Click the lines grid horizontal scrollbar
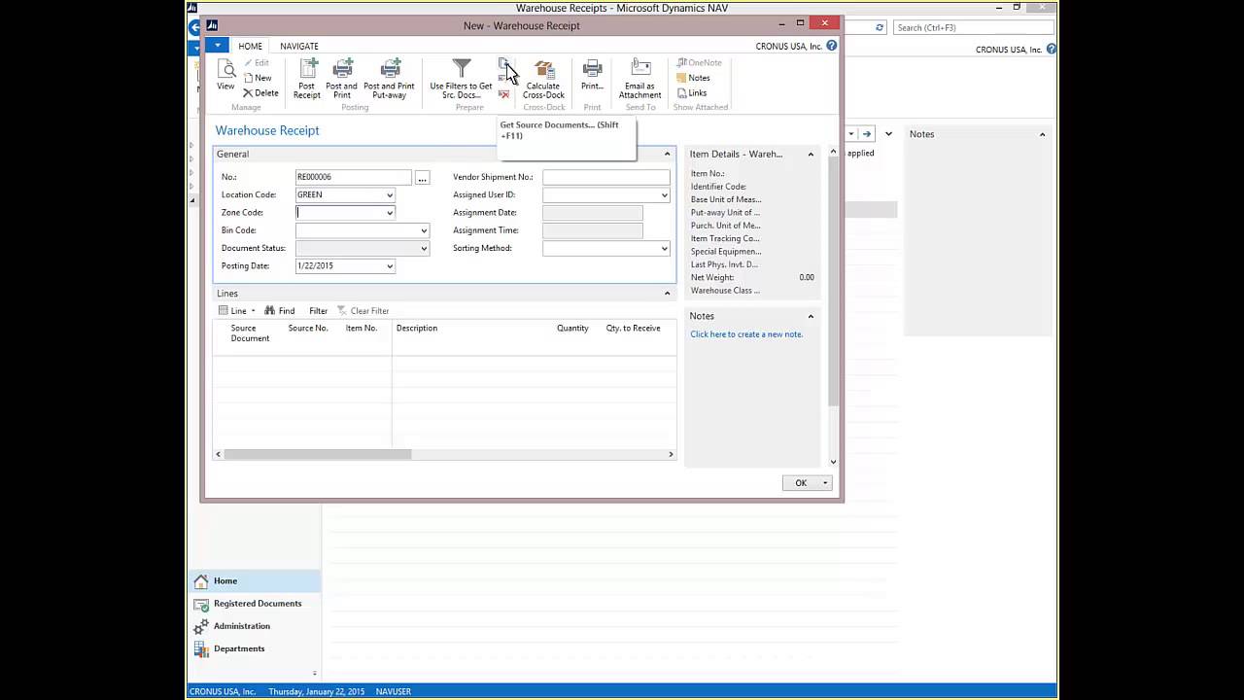 point(318,454)
